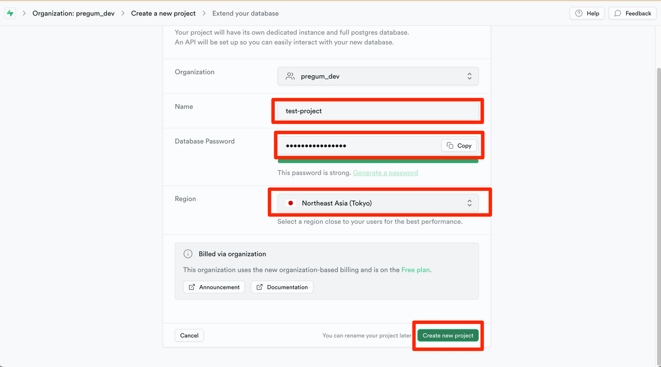
Task: Click the Create new project button
Action: (x=448, y=336)
